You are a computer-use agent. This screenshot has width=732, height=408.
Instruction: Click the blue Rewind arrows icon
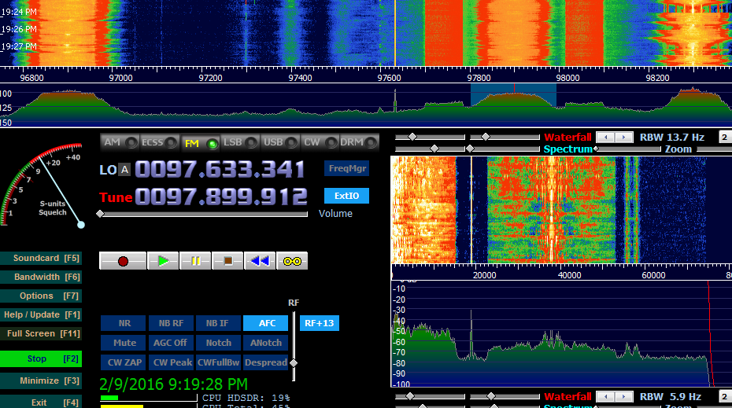click(x=259, y=261)
